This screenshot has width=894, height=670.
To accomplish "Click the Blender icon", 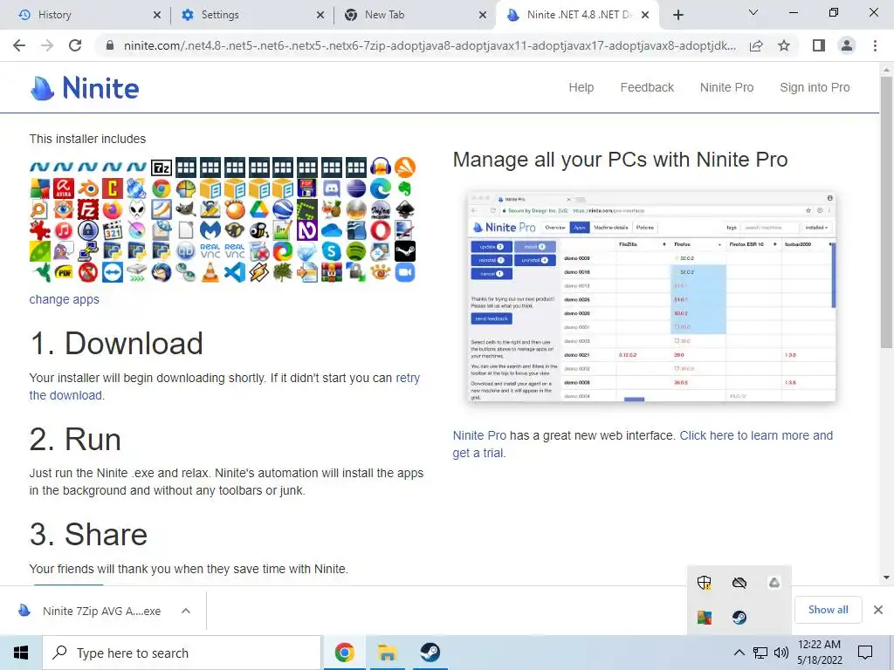I will pyautogui.click(x=88, y=188).
